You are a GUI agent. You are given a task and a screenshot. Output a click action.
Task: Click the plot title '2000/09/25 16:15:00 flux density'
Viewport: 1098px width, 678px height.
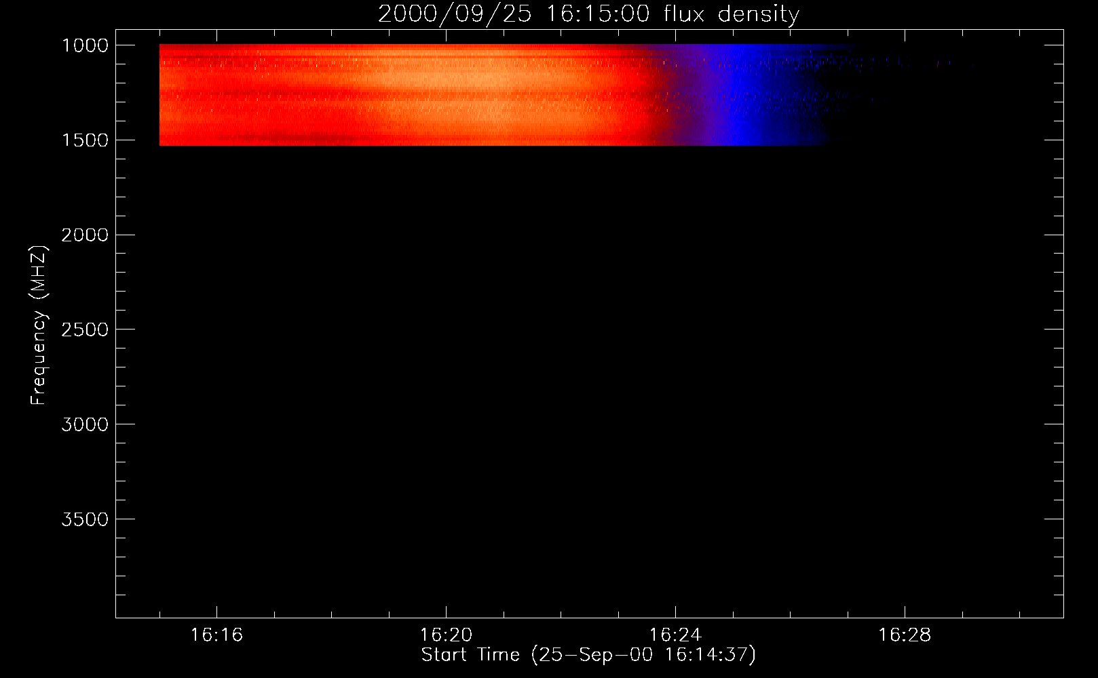[x=588, y=14]
